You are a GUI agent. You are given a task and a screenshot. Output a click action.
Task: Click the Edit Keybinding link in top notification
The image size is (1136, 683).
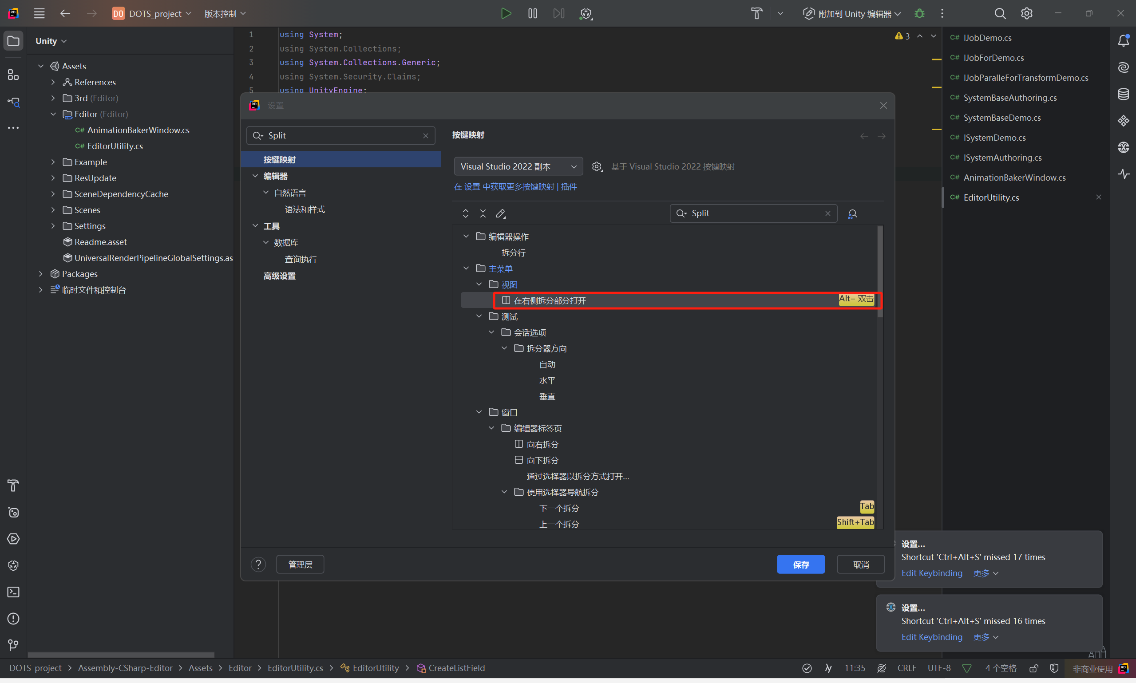tap(931, 573)
